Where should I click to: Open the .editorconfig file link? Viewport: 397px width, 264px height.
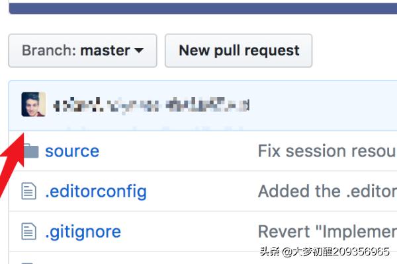(95, 192)
